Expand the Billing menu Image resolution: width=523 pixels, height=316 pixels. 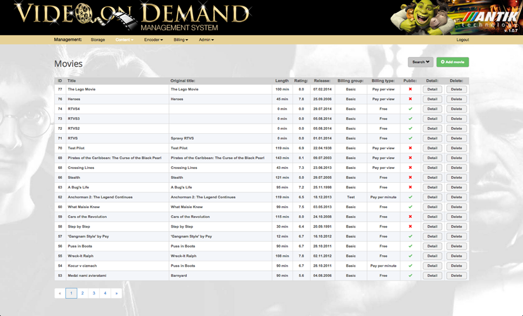pos(181,40)
